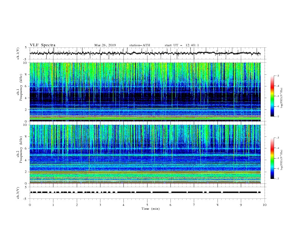Click the time axis tick label "10"
The image size is (298, 230).
coord(265,205)
